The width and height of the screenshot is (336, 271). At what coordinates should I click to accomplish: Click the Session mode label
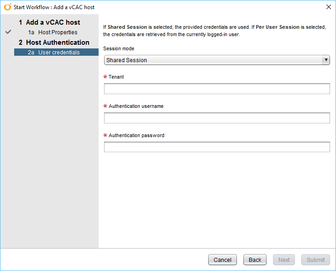click(x=119, y=48)
